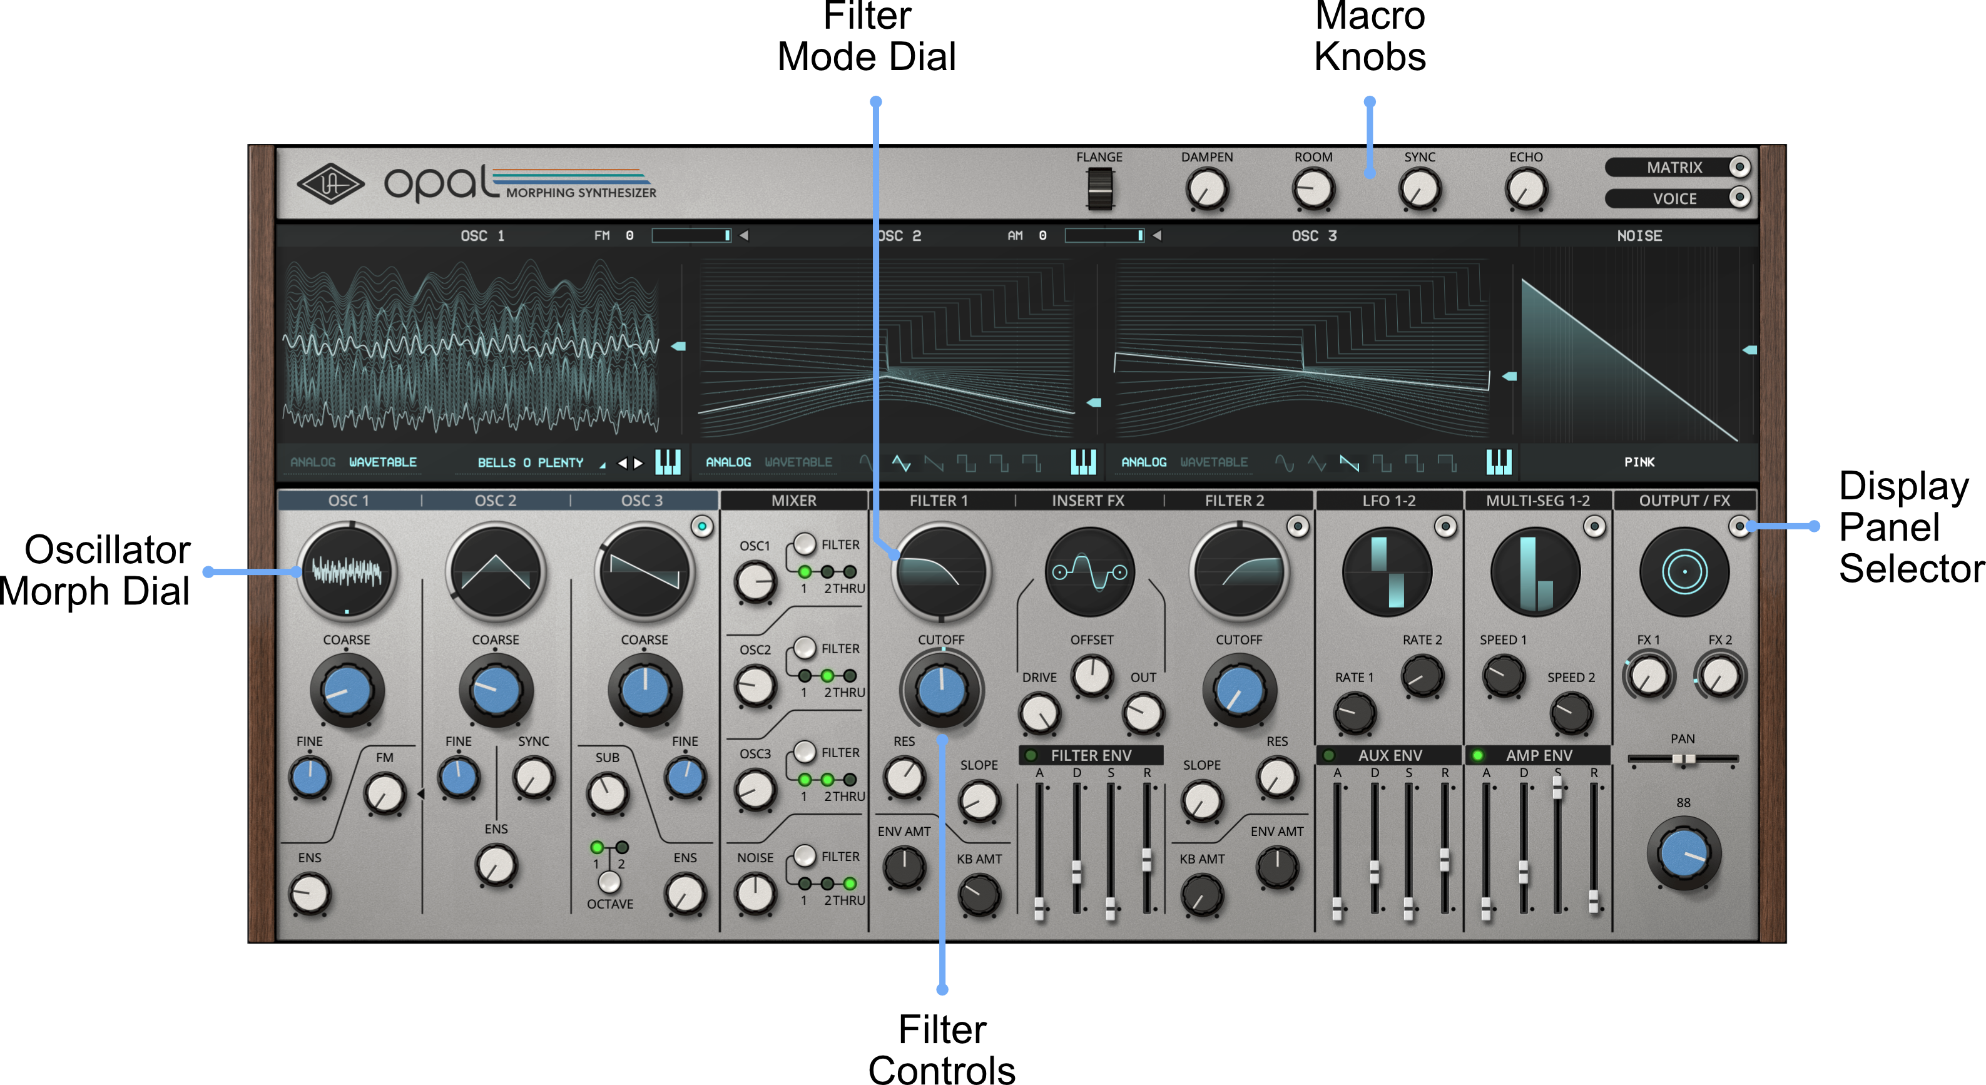
Task: Click the FILTER 2 section tab
Action: 1235,501
